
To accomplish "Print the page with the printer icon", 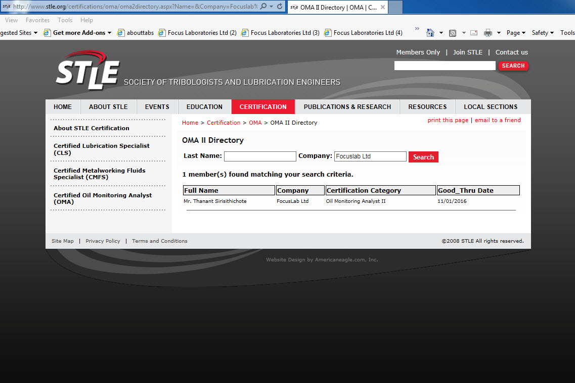I will [x=488, y=33].
